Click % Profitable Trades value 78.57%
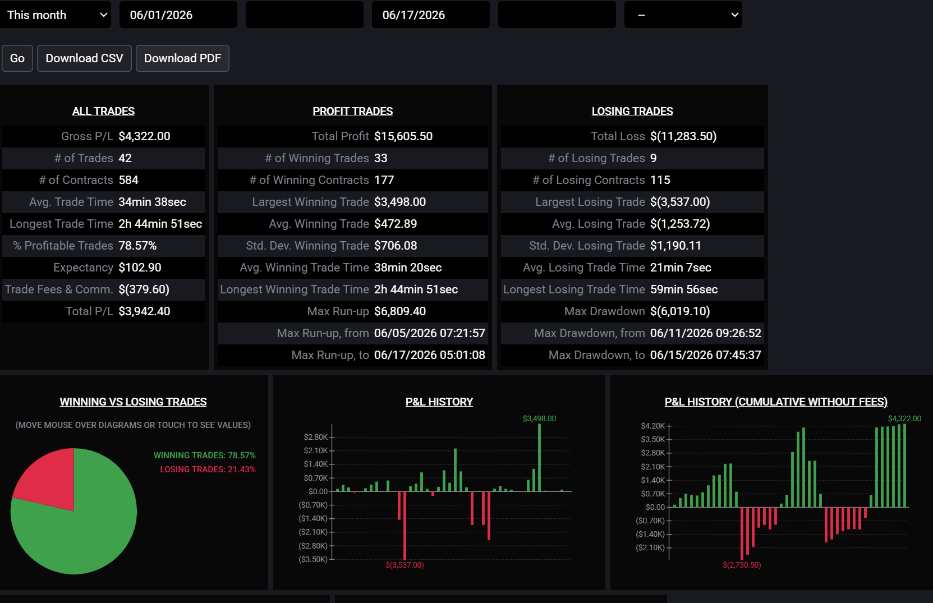Viewport: 933px width, 603px height. [x=137, y=246]
